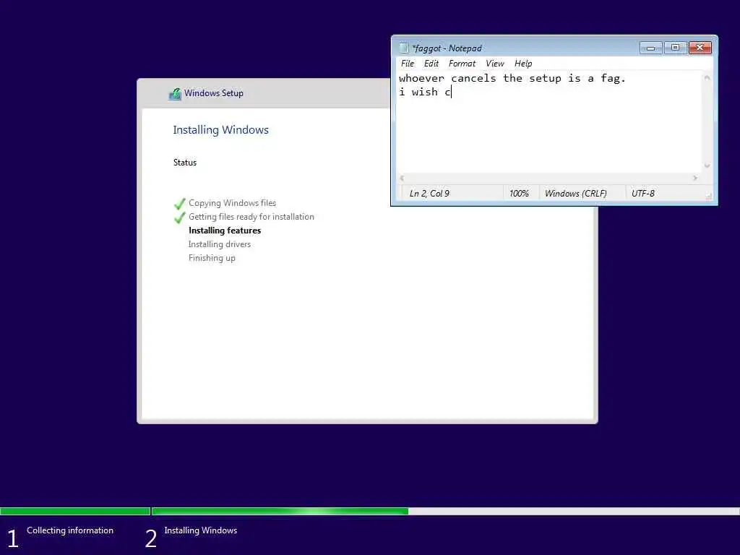Click the 'Status' label in Windows Setup
Image resolution: width=740 pixels, height=555 pixels.
(184, 163)
